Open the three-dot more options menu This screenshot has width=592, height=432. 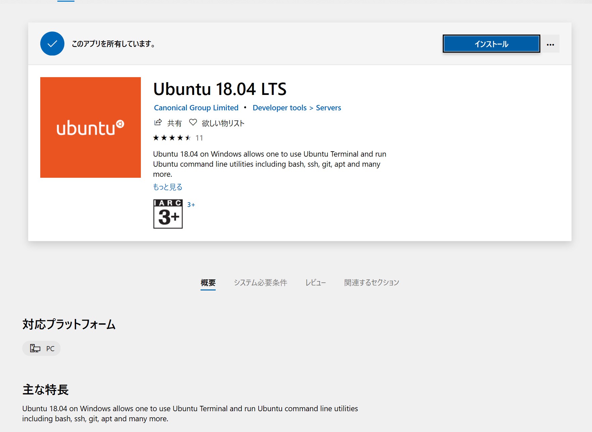[550, 44]
